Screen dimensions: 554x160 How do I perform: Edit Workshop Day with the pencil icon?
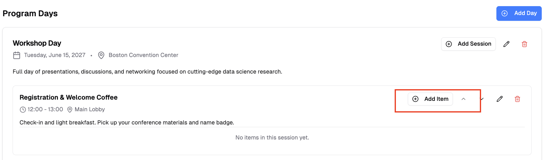click(x=507, y=44)
